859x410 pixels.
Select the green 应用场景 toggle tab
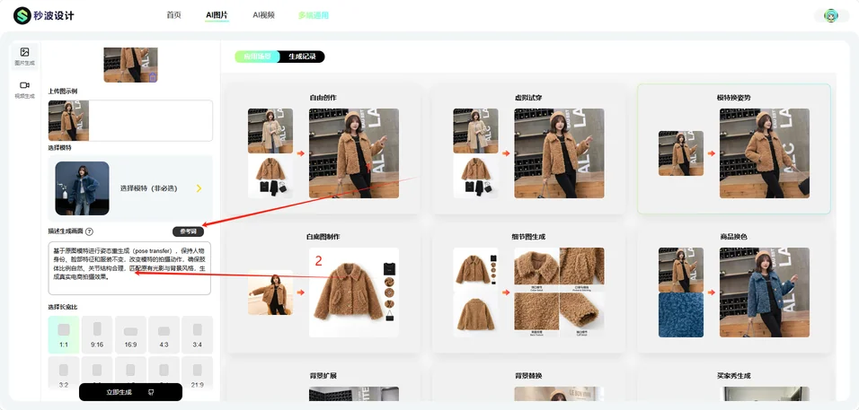click(x=257, y=57)
